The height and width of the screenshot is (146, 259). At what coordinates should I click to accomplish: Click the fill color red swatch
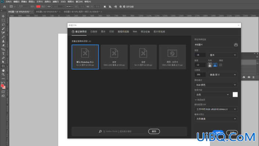pos(38,7)
